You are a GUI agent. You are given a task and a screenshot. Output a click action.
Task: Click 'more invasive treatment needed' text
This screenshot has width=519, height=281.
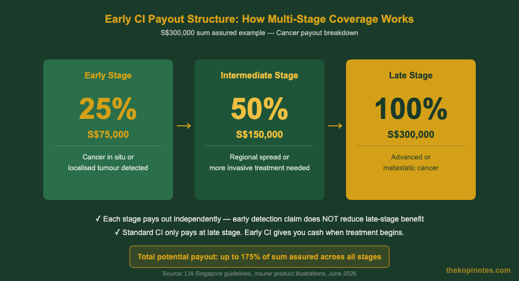[259, 168]
